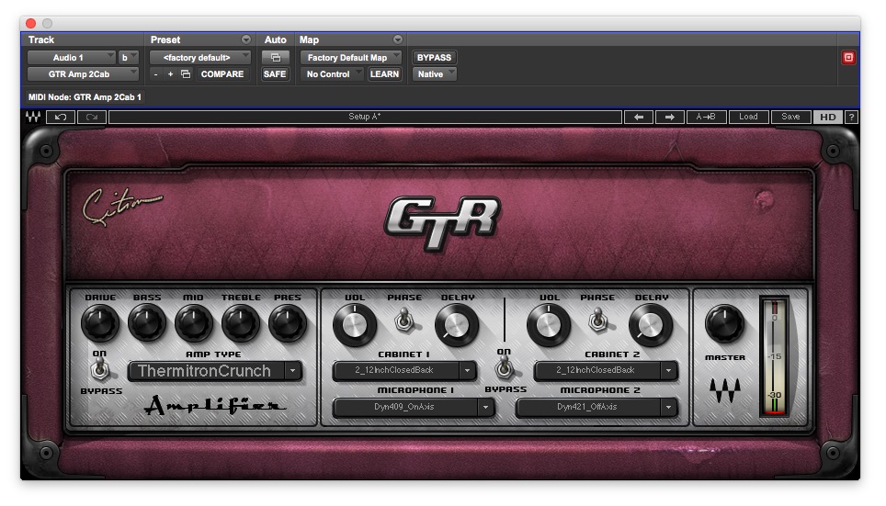886x506 pixels.
Task: Select previous preset with minus button
Action: (156, 74)
